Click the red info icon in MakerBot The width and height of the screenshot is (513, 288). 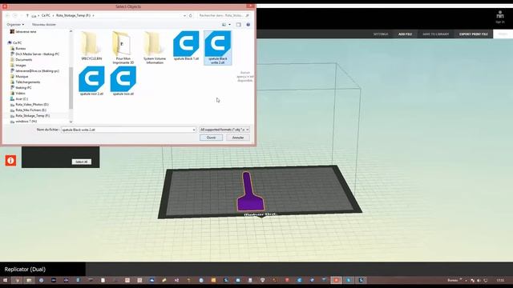pyautogui.click(x=10, y=160)
